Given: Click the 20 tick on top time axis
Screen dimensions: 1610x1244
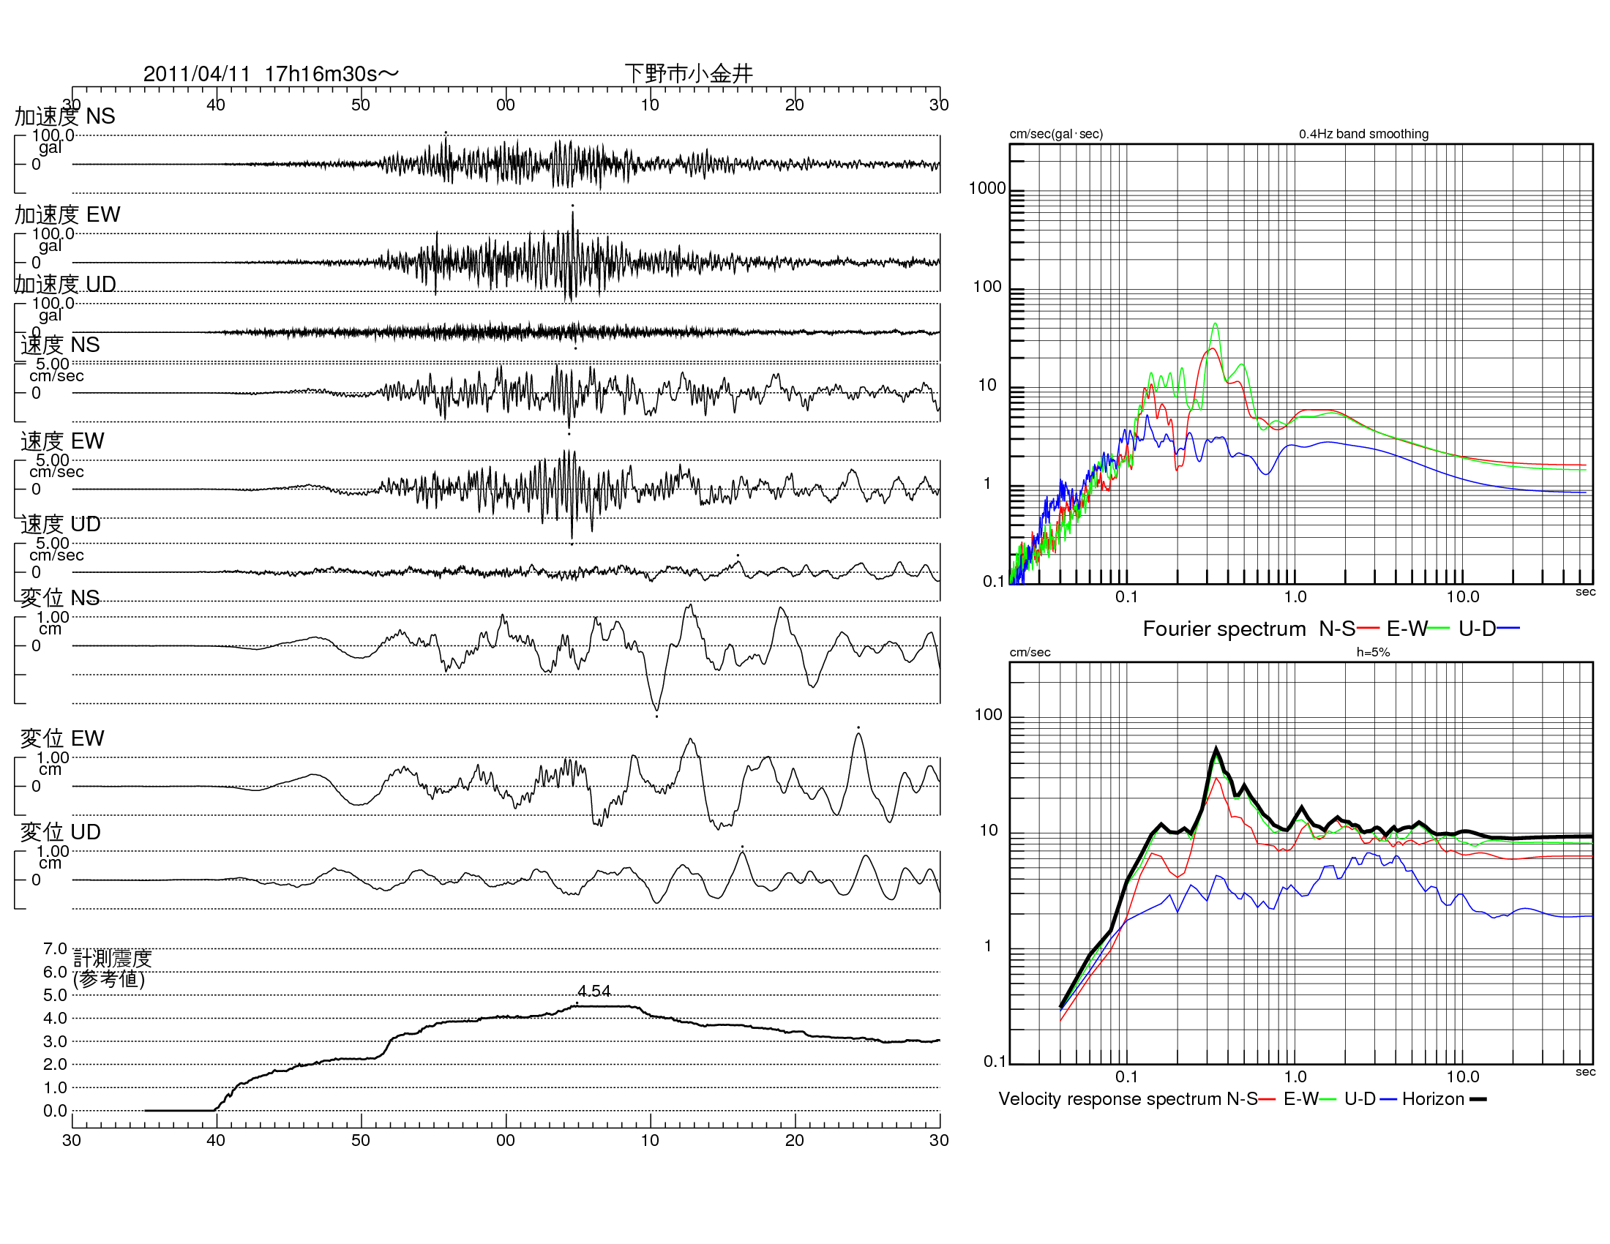Looking at the screenshot, I should pyautogui.click(x=794, y=105).
